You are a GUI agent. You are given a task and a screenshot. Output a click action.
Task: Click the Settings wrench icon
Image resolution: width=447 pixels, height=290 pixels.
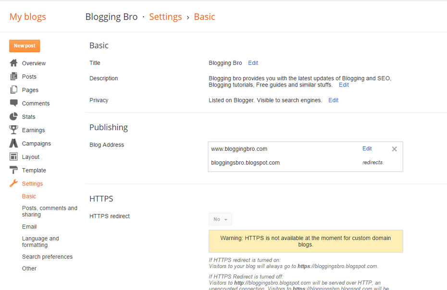coord(13,183)
